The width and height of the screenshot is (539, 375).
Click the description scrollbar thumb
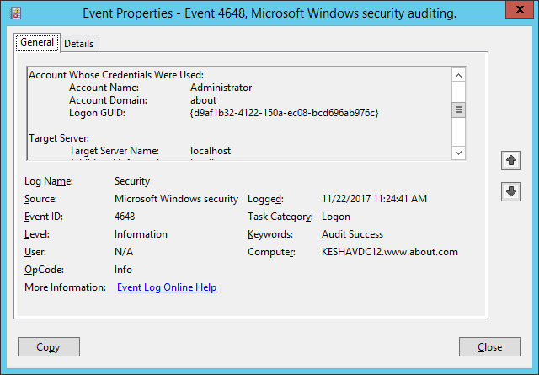[458, 110]
